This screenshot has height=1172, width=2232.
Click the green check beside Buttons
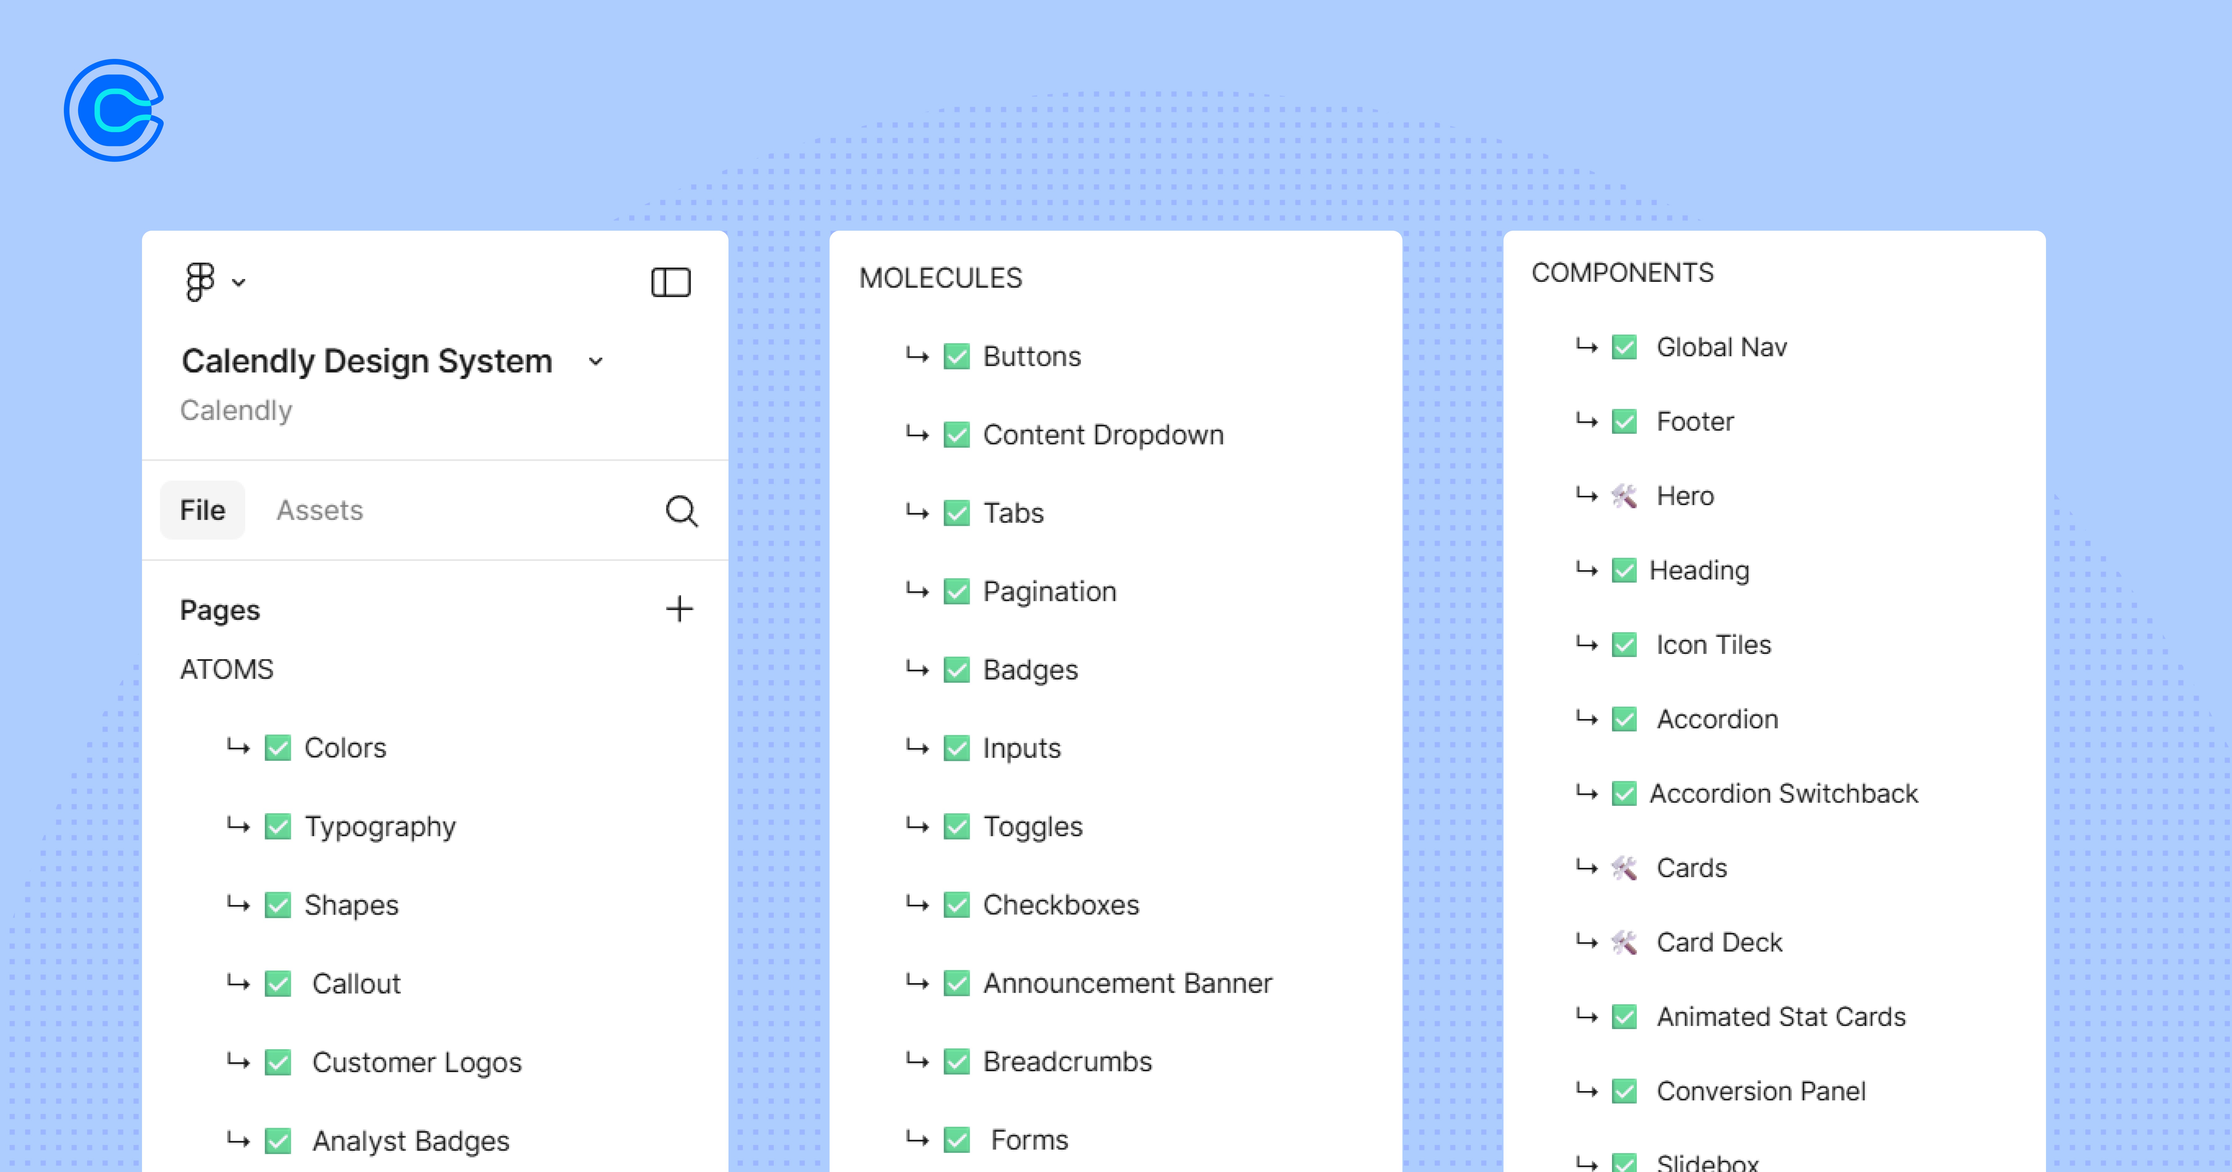[x=957, y=356]
